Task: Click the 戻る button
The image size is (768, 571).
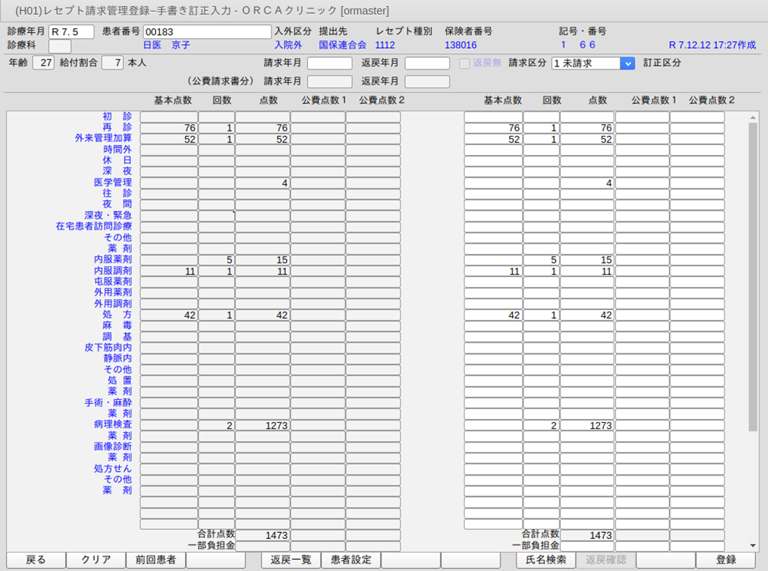Action: (36, 560)
